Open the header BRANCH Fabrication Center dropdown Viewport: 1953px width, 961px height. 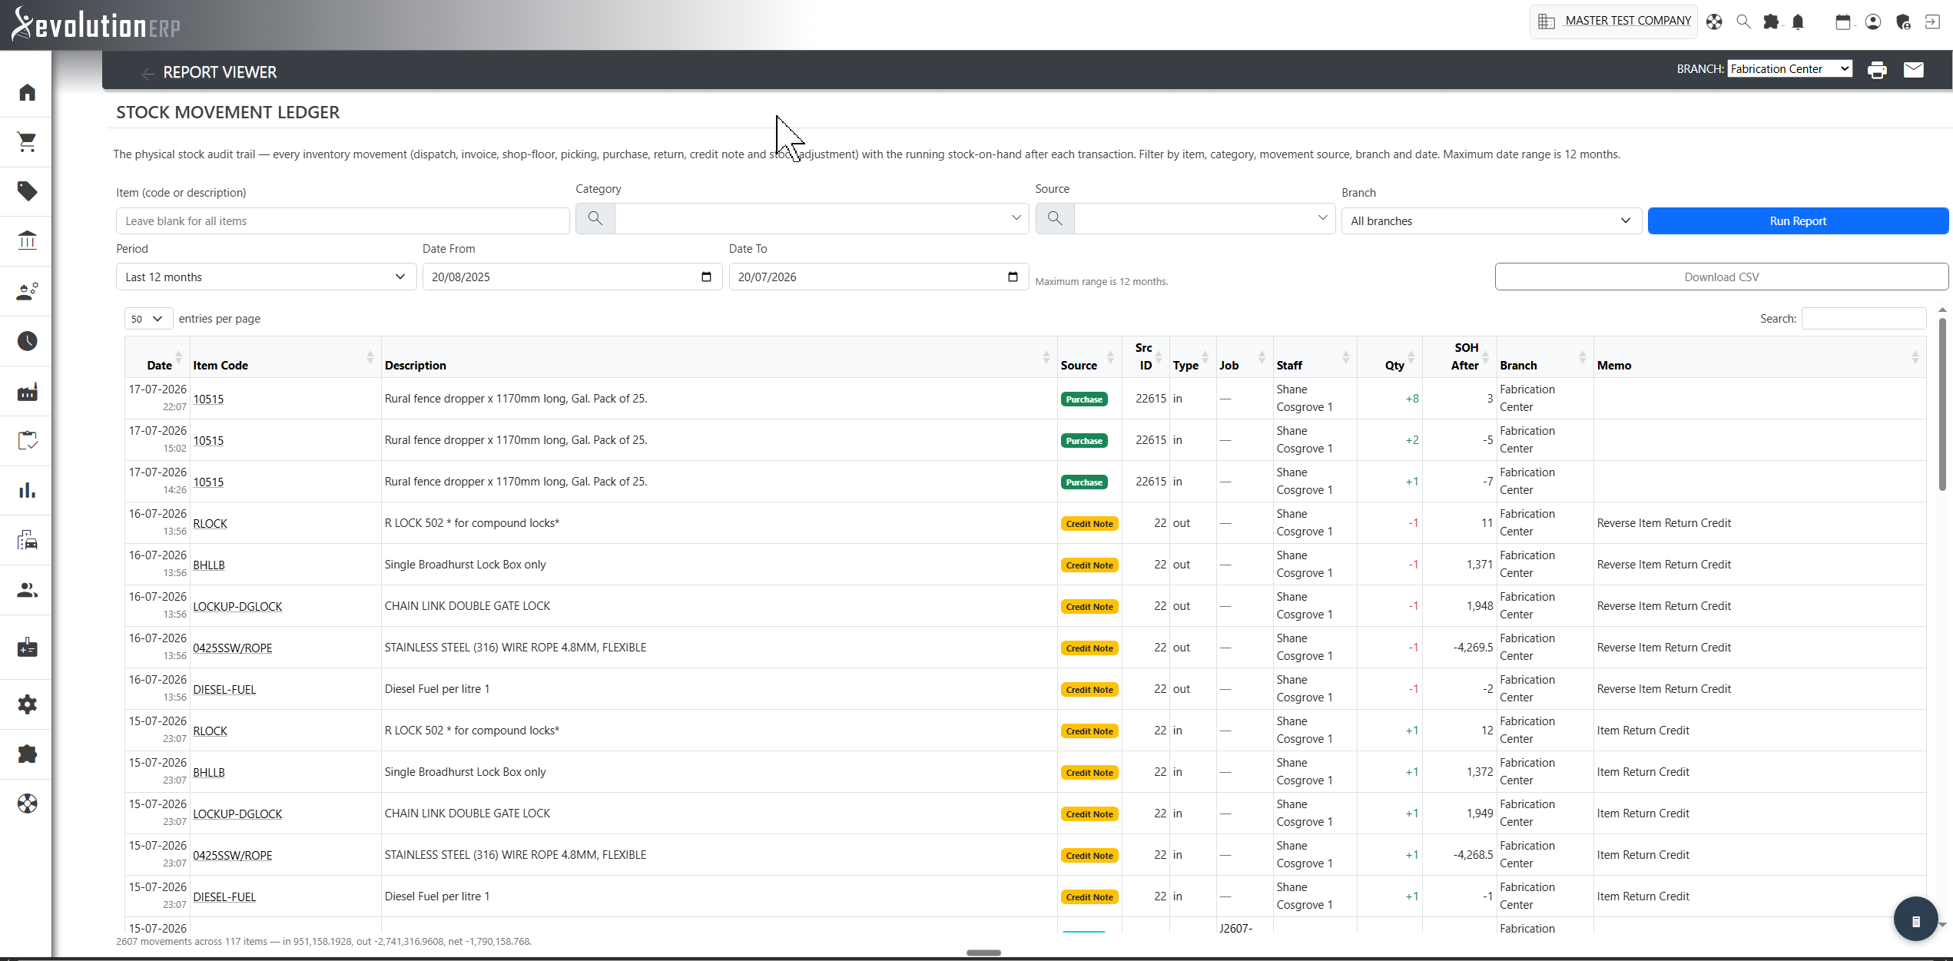click(x=1790, y=69)
